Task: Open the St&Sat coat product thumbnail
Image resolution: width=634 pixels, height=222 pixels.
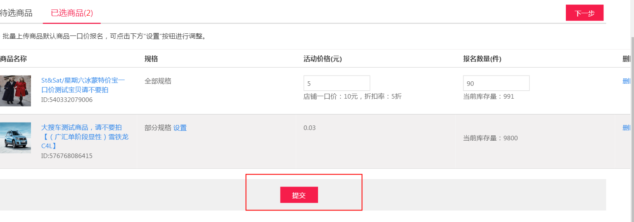Action: tap(15, 91)
